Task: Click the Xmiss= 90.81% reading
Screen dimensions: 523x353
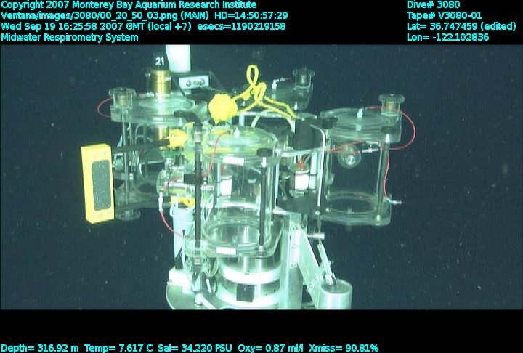Action: point(344,349)
